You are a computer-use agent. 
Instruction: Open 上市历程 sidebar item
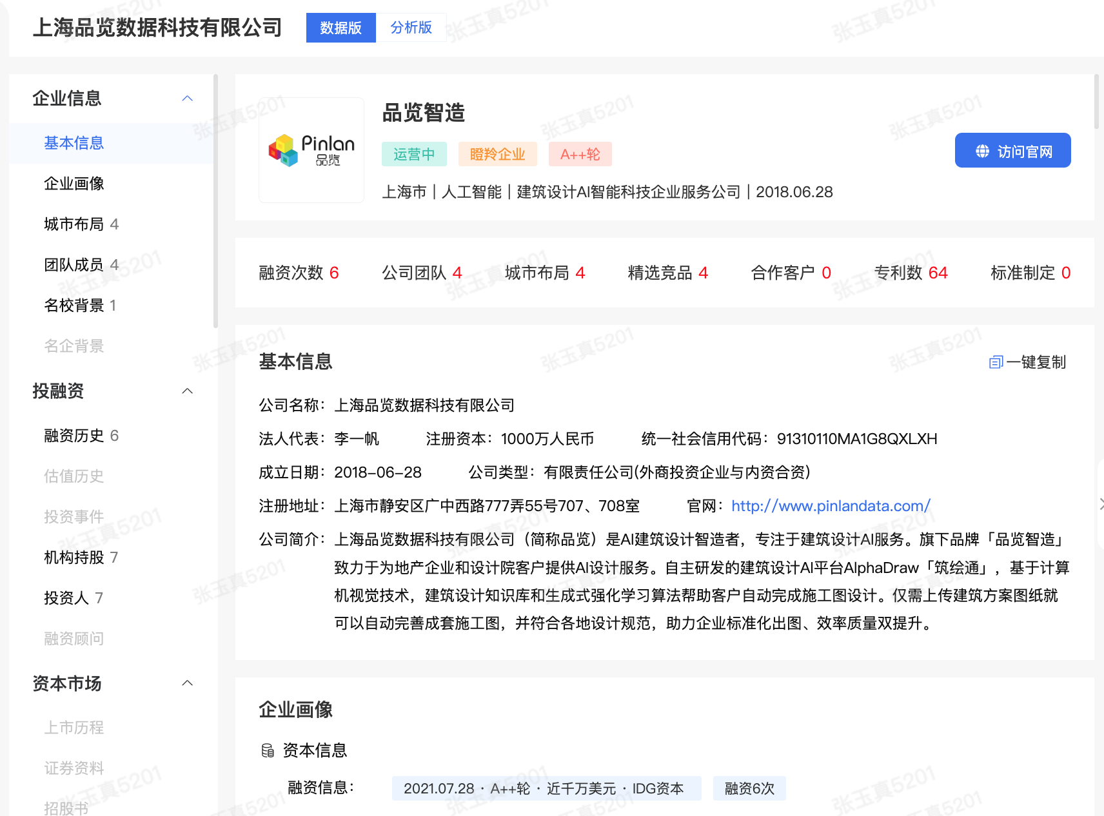pyautogui.click(x=74, y=728)
